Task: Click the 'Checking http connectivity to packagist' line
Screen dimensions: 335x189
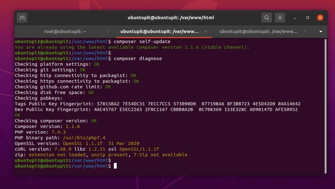Action: click(x=75, y=75)
